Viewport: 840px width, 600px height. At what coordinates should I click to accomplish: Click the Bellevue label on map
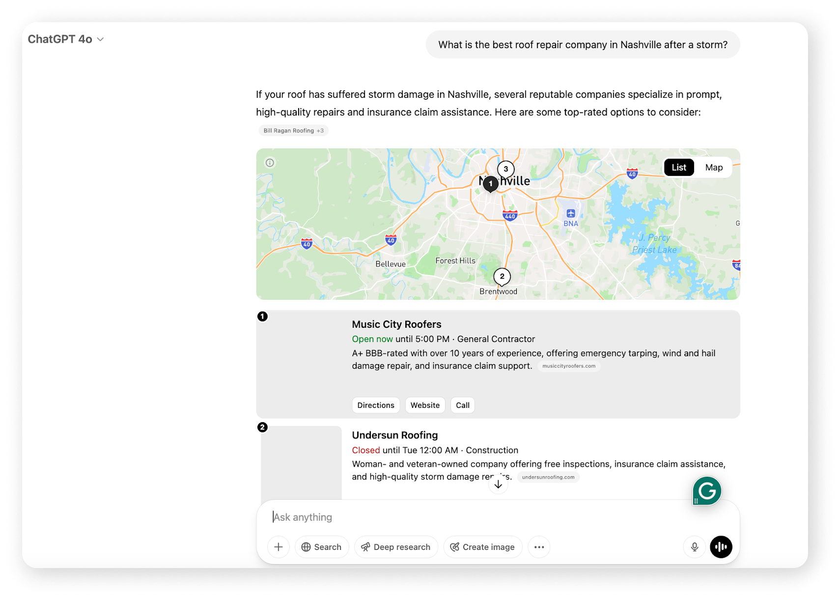391,264
